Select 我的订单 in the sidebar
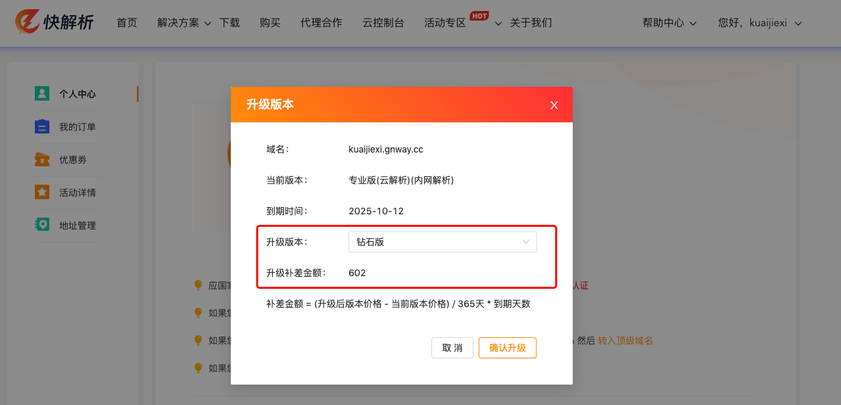 coord(78,127)
